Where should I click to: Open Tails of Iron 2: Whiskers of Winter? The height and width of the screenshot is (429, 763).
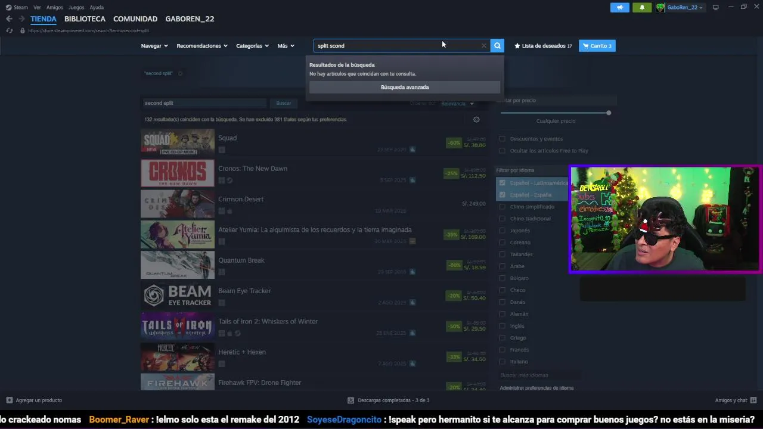(x=268, y=322)
